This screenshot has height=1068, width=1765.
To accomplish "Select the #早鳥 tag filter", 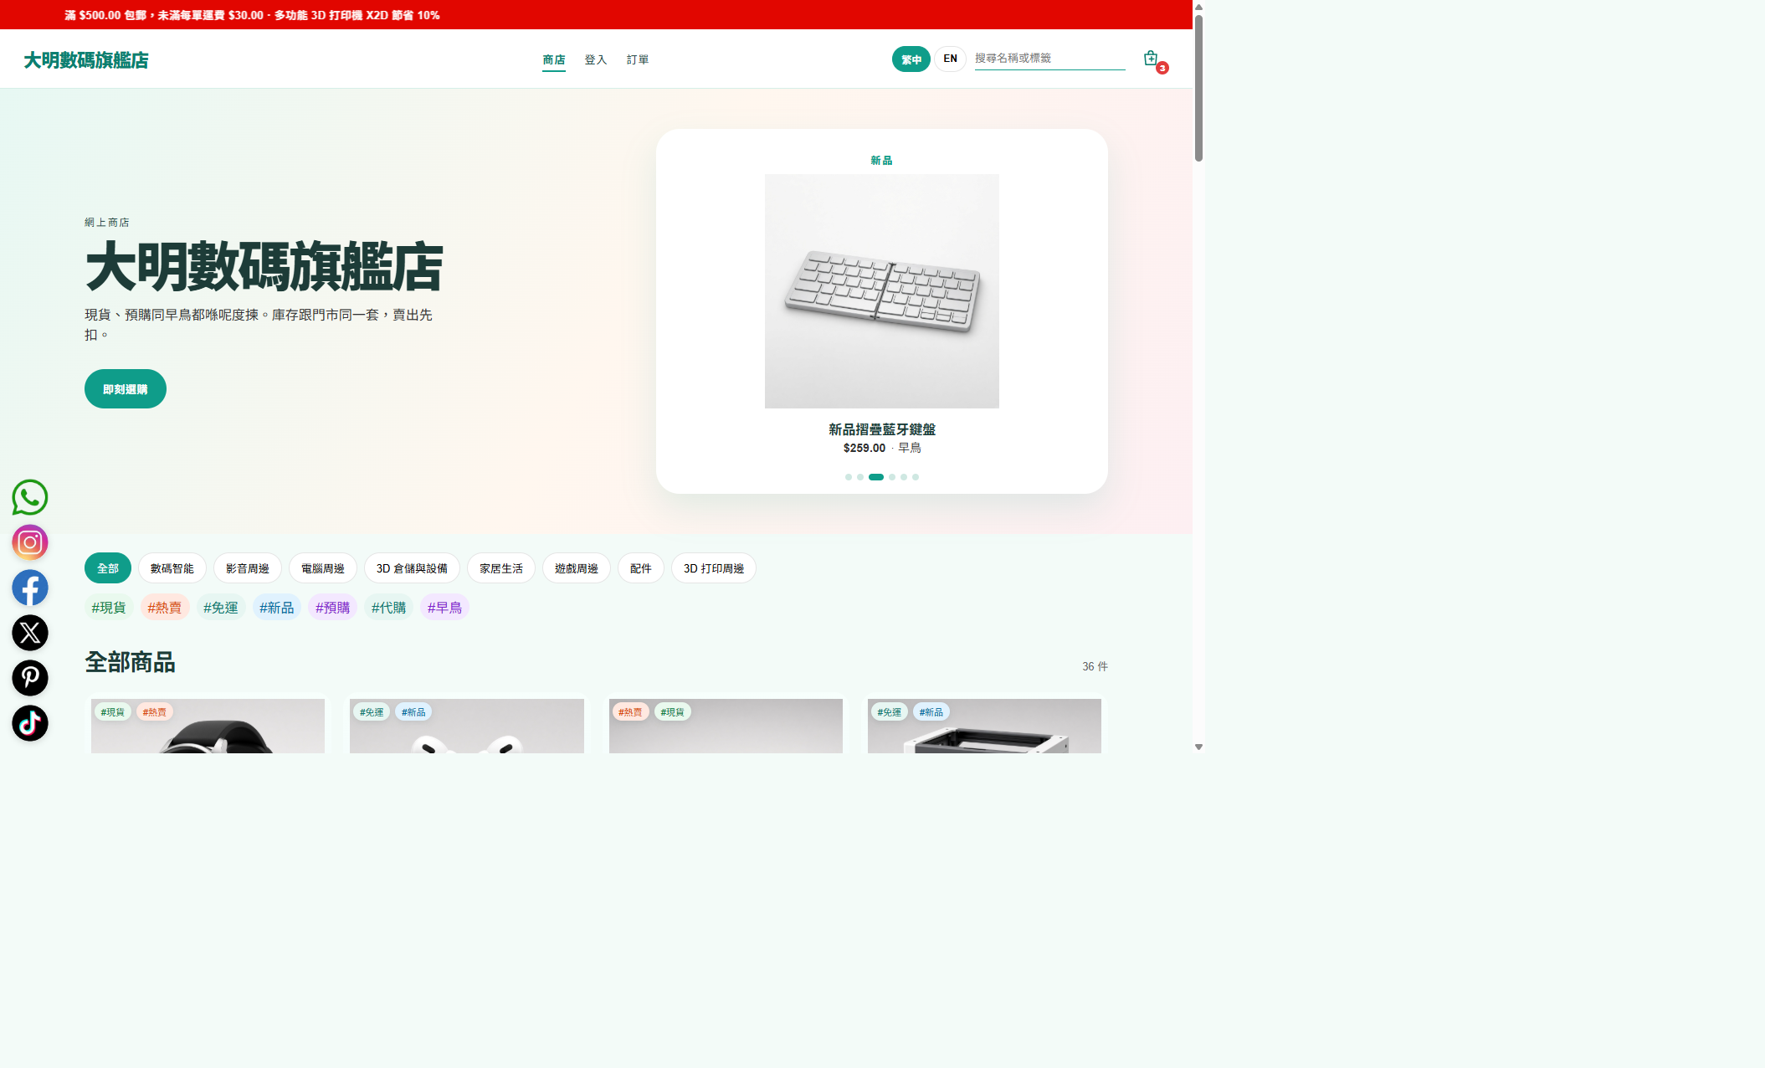I will click(x=444, y=608).
